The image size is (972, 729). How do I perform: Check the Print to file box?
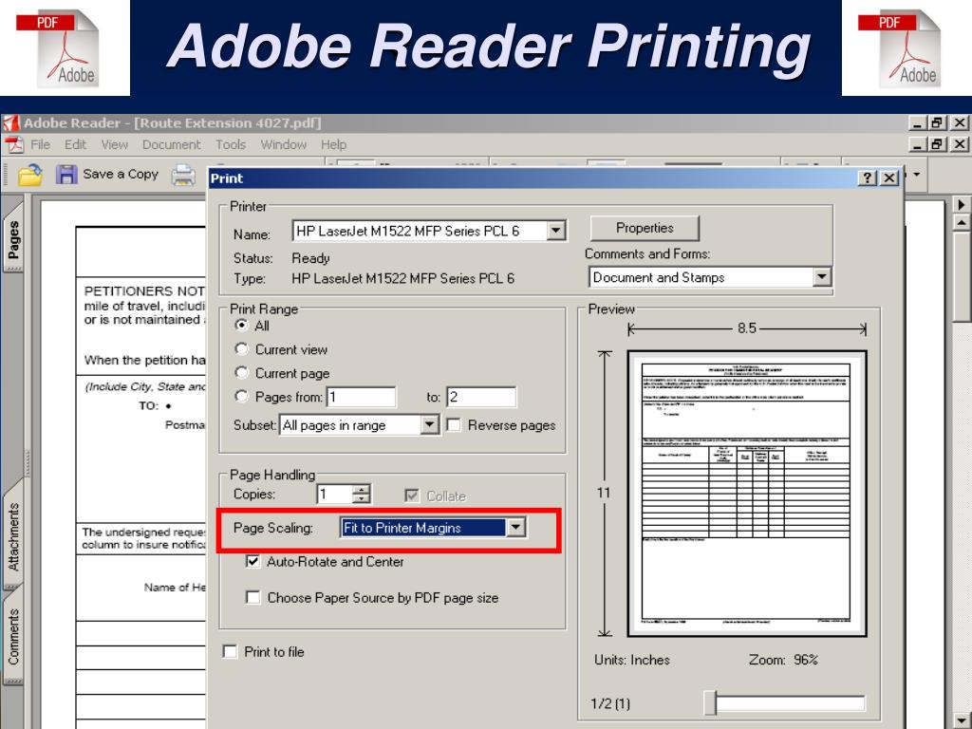[x=230, y=651]
